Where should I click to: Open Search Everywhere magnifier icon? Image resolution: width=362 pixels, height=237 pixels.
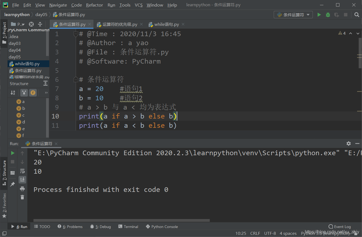(x=357, y=15)
